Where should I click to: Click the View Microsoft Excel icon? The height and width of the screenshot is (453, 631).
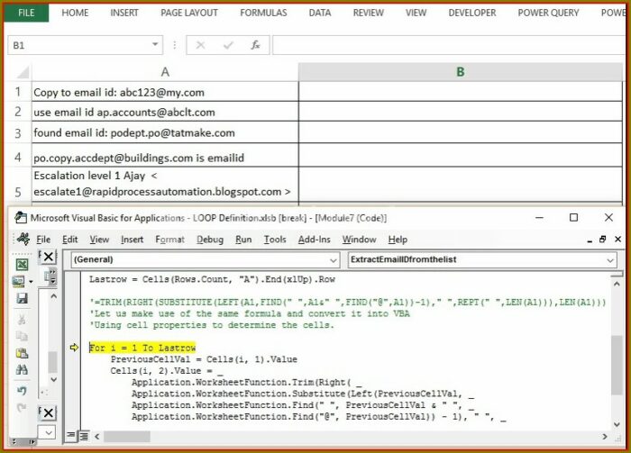click(22, 264)
